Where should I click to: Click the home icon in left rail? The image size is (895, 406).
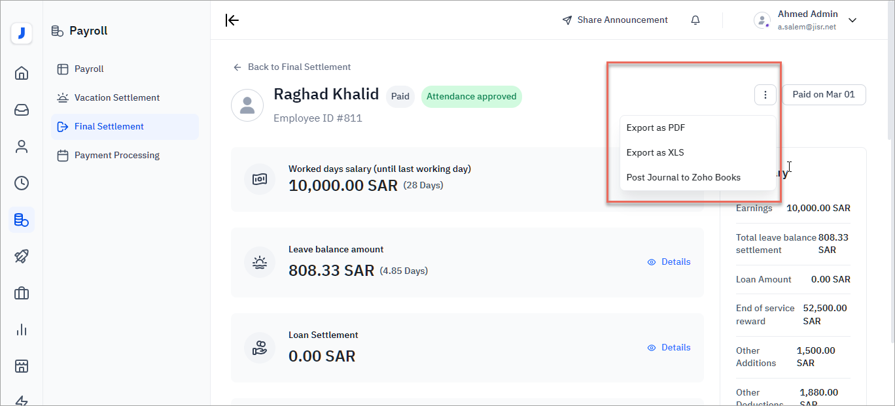point(22,73)
